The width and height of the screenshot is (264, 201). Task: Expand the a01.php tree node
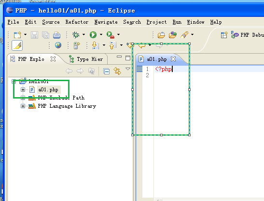pyautogui.click(x=23, y=89)
